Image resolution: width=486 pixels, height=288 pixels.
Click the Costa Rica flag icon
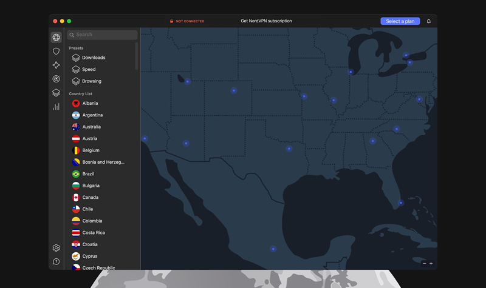pyautogui.click(x=76, y=233)
